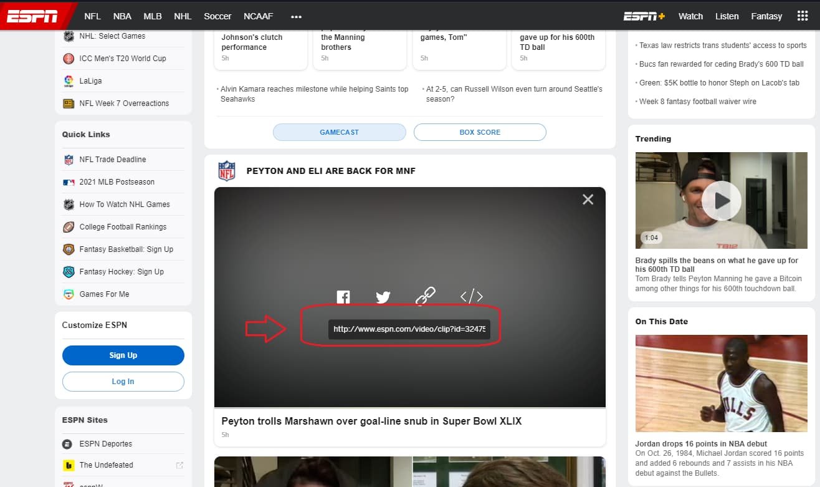The image size is (820, 487).
Task: Share video via Twitter icon
Action: [383, 297]
